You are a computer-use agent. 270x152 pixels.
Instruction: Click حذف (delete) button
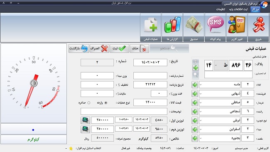click(x=139, y=49)
